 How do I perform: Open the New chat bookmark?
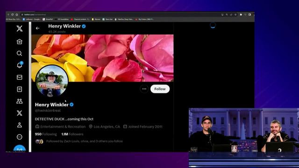click(107, 19)
